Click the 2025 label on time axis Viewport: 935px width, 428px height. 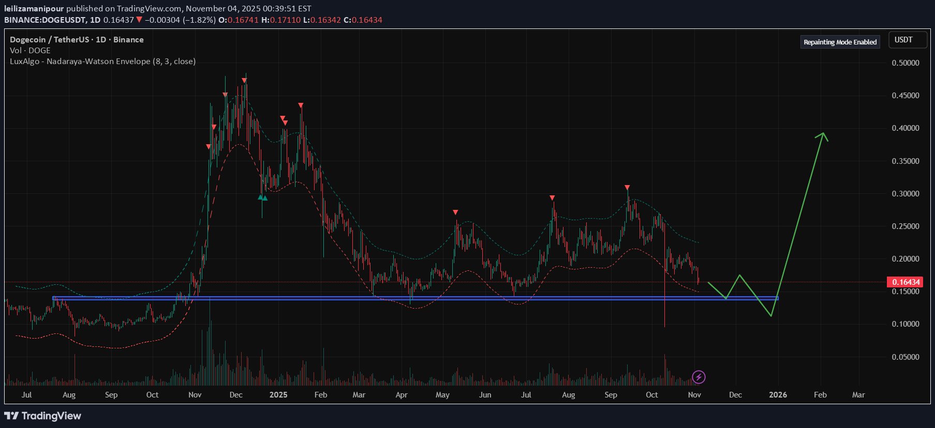point(278,394)
